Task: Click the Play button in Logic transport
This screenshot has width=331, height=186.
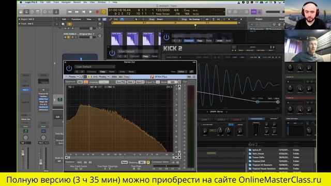Action: click(x=91, y=12)
